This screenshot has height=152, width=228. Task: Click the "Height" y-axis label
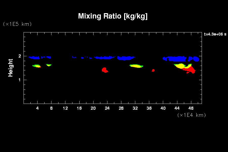[x=10, y=68]
